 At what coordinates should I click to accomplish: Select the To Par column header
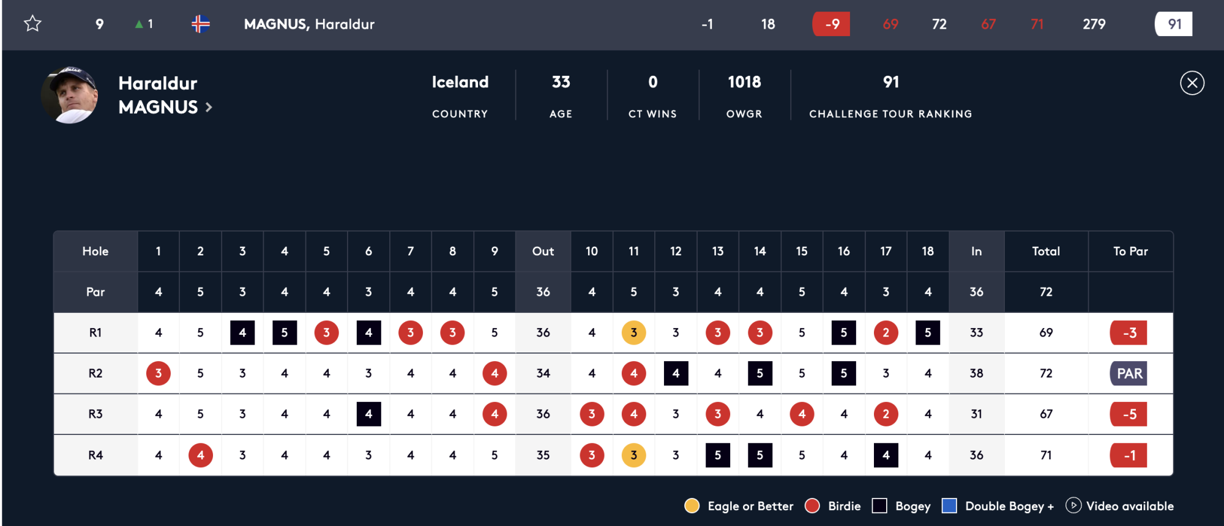[1130, 251]
